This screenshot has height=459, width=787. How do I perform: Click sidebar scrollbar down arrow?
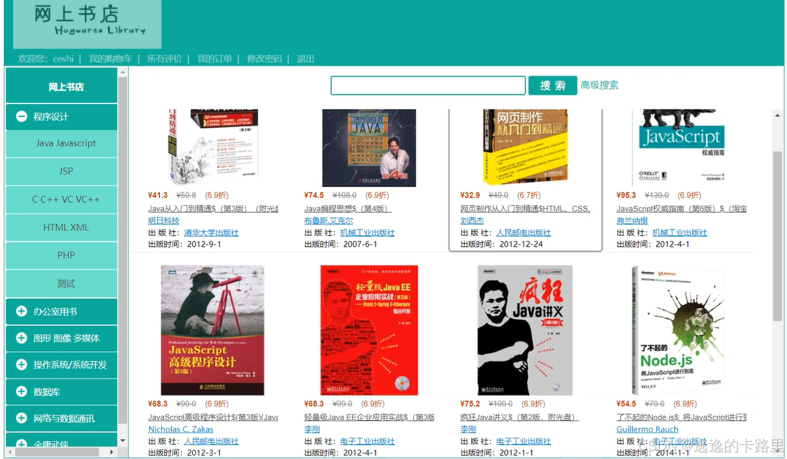(x=123, y=441)
